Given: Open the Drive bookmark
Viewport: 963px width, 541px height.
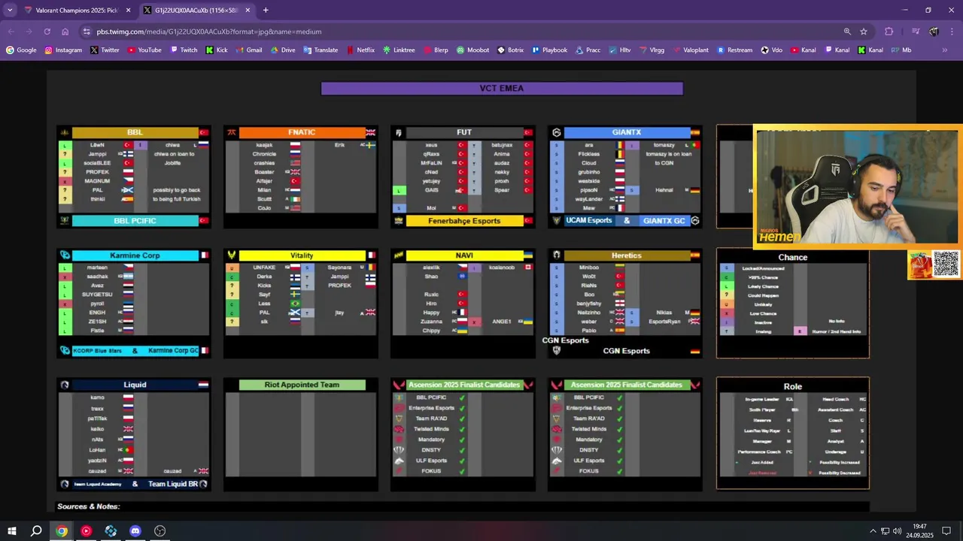Looking at the screenshot, I should (x=283, y=50).
